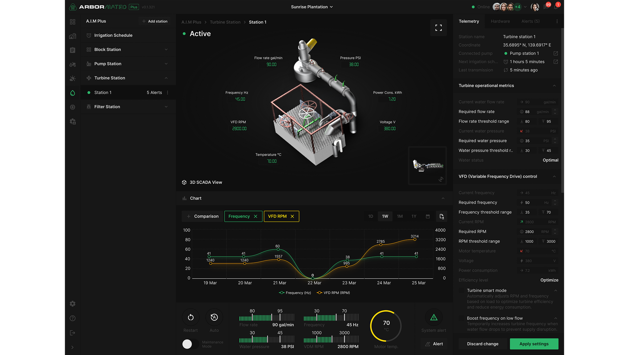Open messages icon with 99 badge
The height and width of the screenshot is (355, 629).
click(546, 7)
